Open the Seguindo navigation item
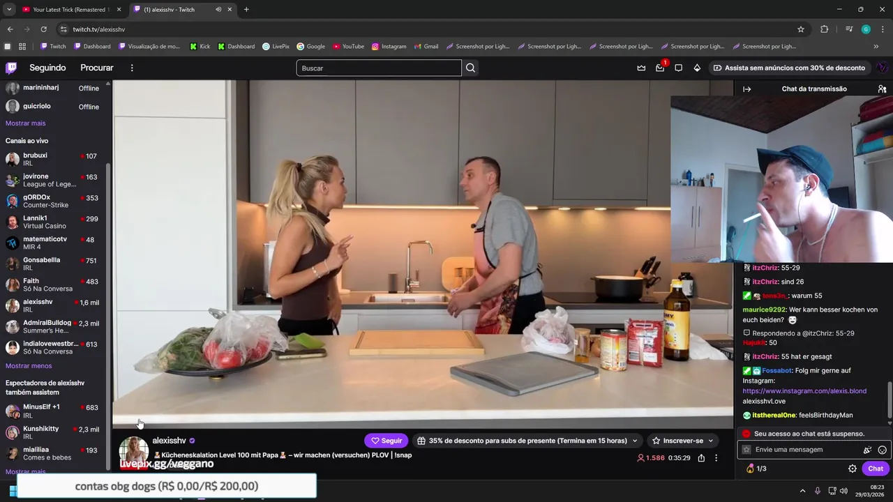Screen dimensions: 893x502 pos(47,68)
